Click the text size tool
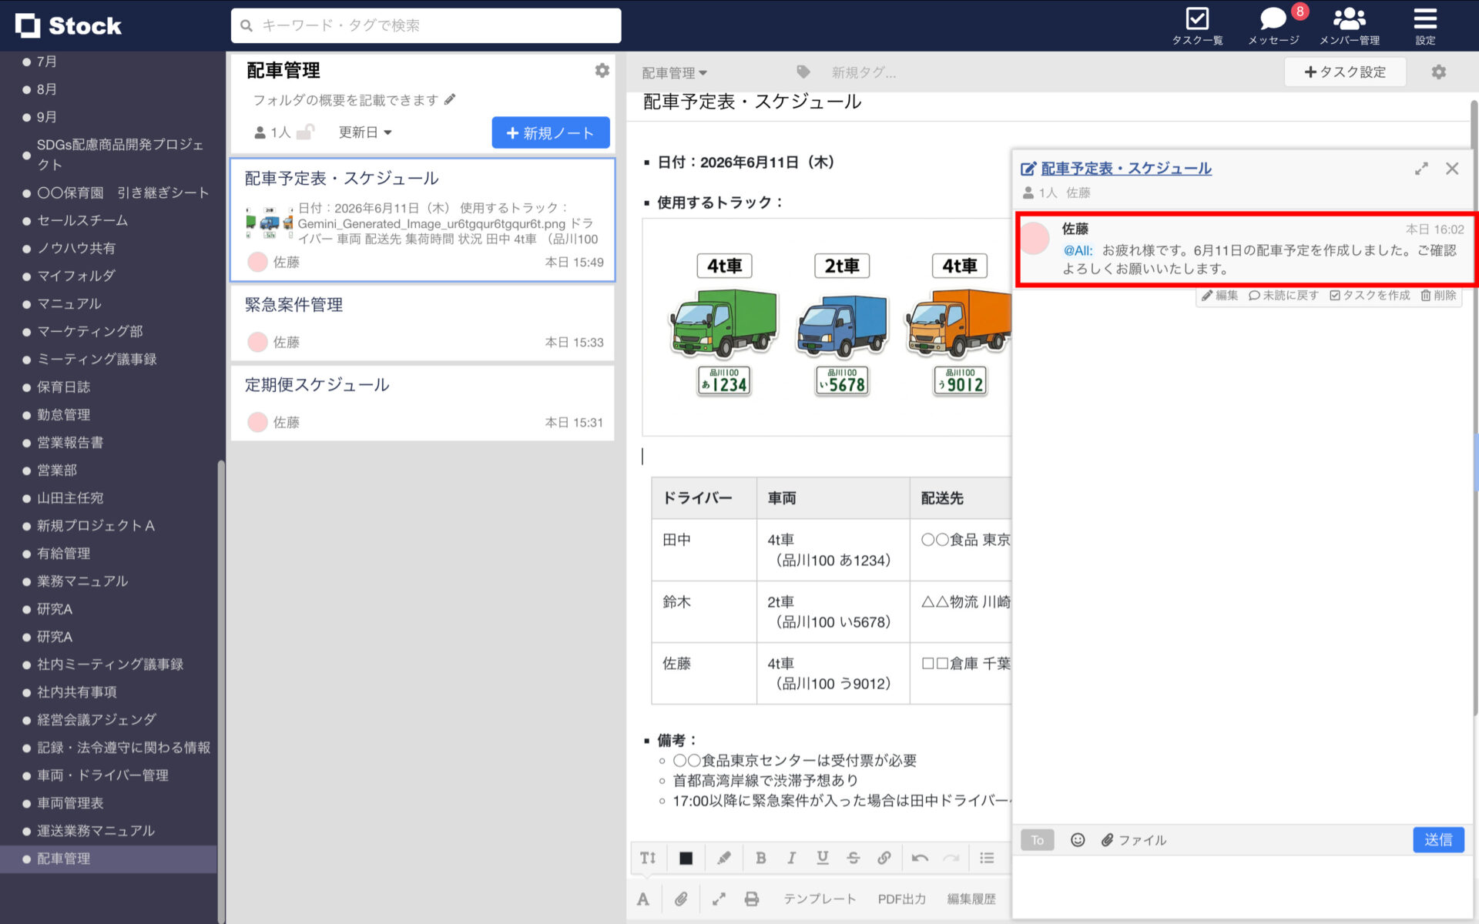This screenshot has width=1479, height=924. coord(648,858)
